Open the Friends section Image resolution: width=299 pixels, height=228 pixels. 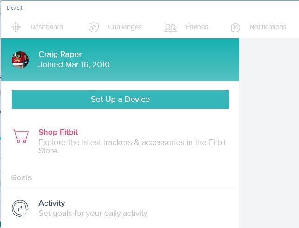197,27
